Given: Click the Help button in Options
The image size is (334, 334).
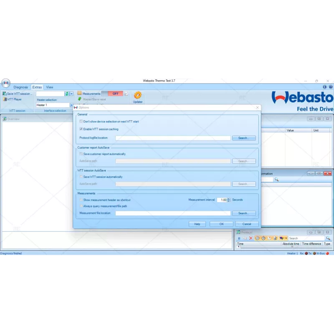Looking at the screenshot, I should click(x=197, y=224).
